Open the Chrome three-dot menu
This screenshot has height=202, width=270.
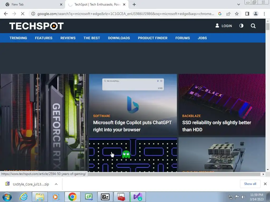tap(264, 14)
